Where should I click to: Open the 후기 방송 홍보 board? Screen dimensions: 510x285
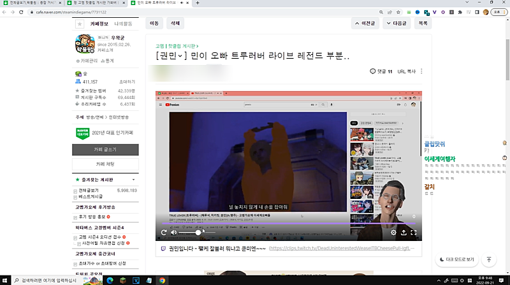[x=92, y=217]
